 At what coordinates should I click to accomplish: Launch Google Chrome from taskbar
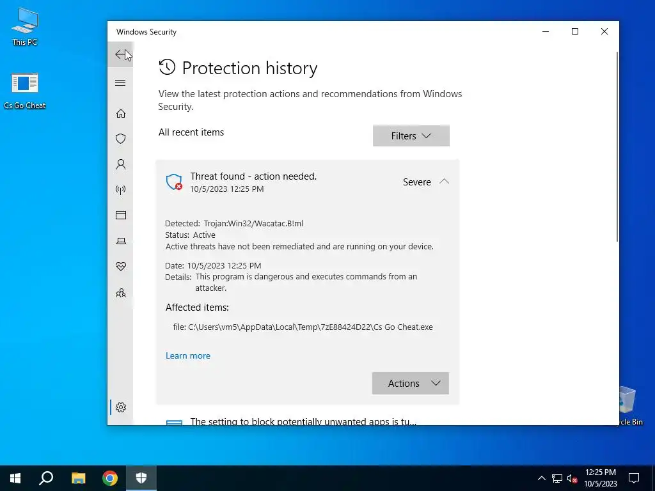(x=110, y=478)
